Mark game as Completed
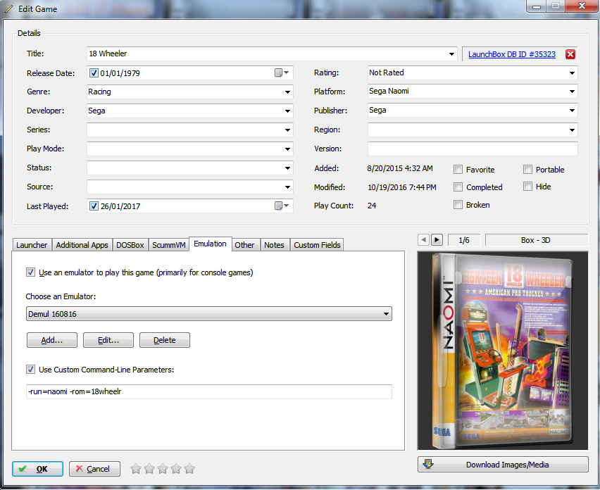This screenshot has height=490, width=600. [458, 187]
